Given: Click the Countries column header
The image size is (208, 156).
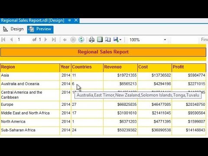Looking at the screenshot, I should pos(87,67).
